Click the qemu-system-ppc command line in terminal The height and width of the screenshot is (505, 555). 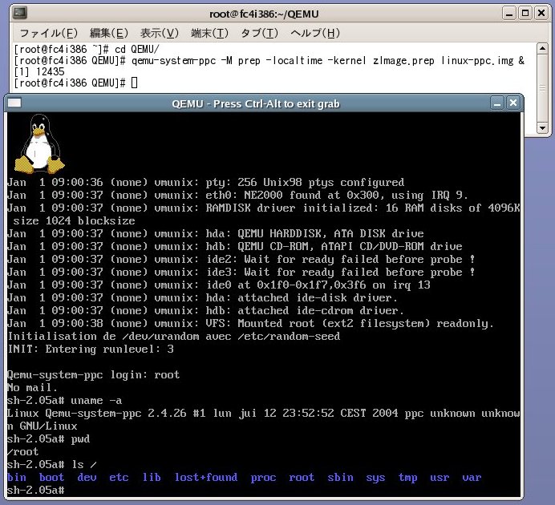269,60
